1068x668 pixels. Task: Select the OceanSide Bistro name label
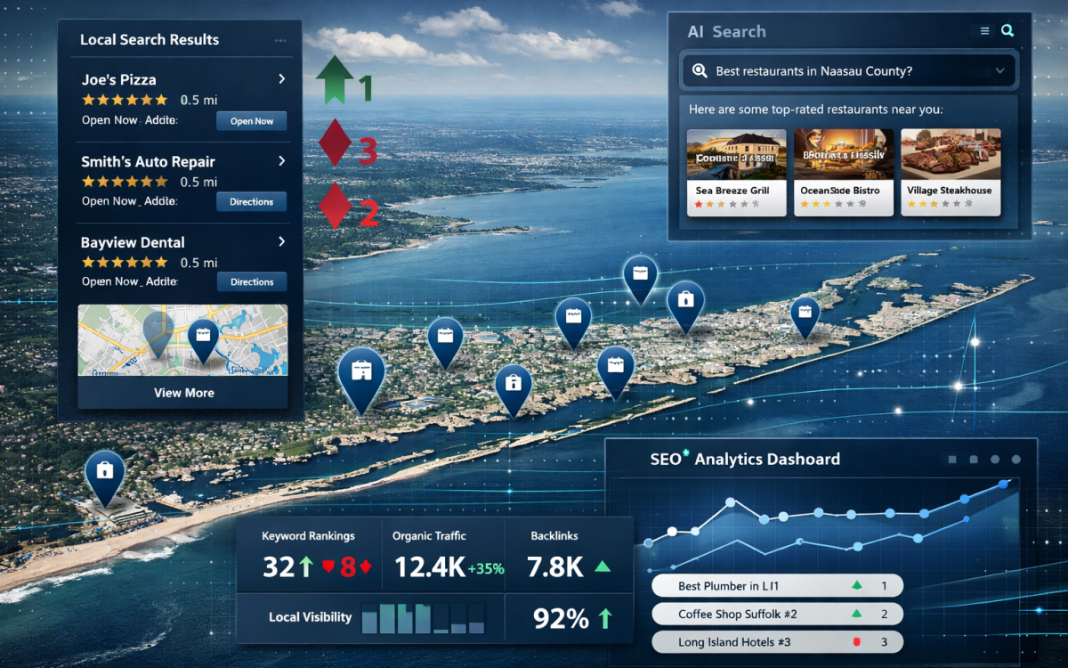(840, 191)
